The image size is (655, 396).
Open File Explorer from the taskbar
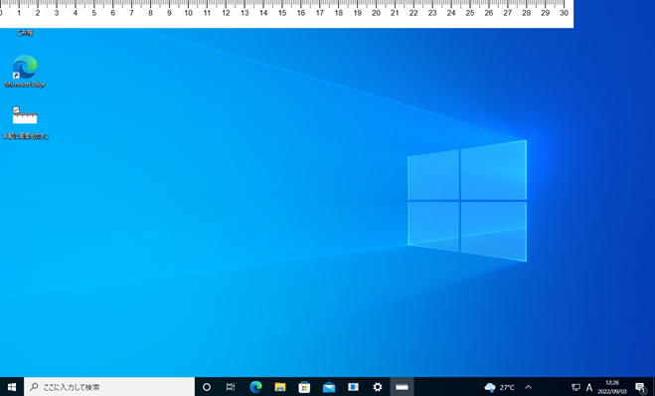click(x=280, y=387)
